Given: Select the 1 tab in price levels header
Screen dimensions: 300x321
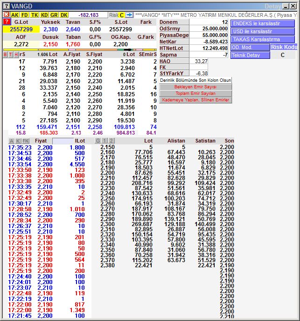Looking at the screenshot, I should point(105,141).
